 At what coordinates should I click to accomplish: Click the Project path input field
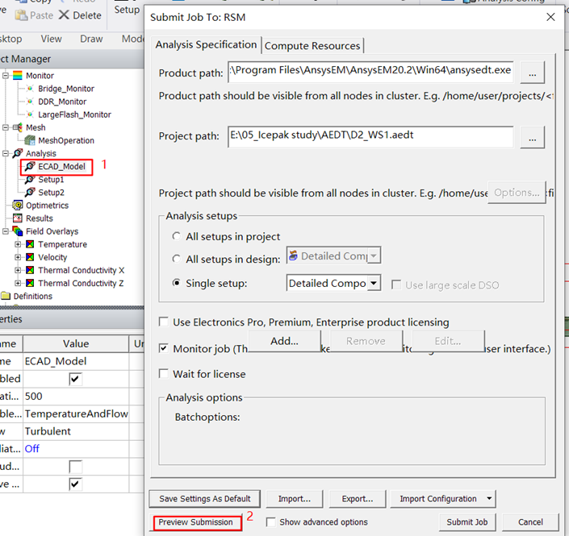[370, 135]
